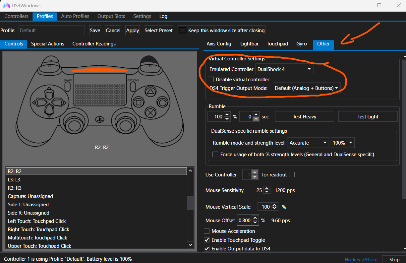This screenshot has height=263, width=406.
Task: Click the Cancel button
Action: click(113, 31)
